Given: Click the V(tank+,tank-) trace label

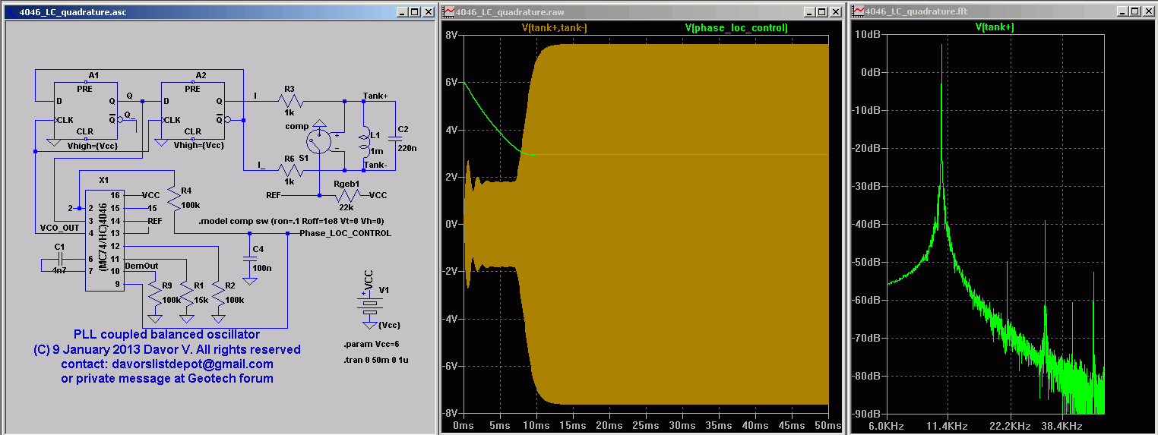Looking at the screenshot, I should (554, 27).
